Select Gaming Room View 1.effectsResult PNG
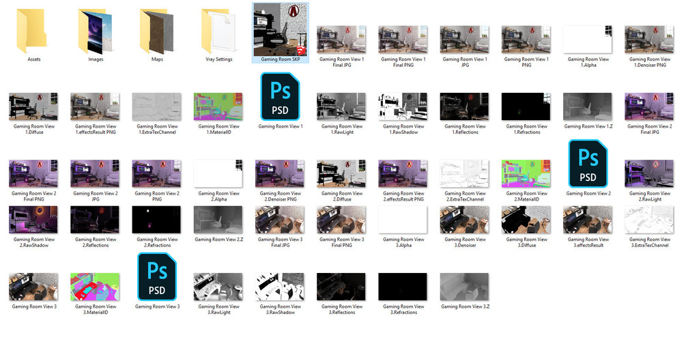686x344 pixels. 96,106
